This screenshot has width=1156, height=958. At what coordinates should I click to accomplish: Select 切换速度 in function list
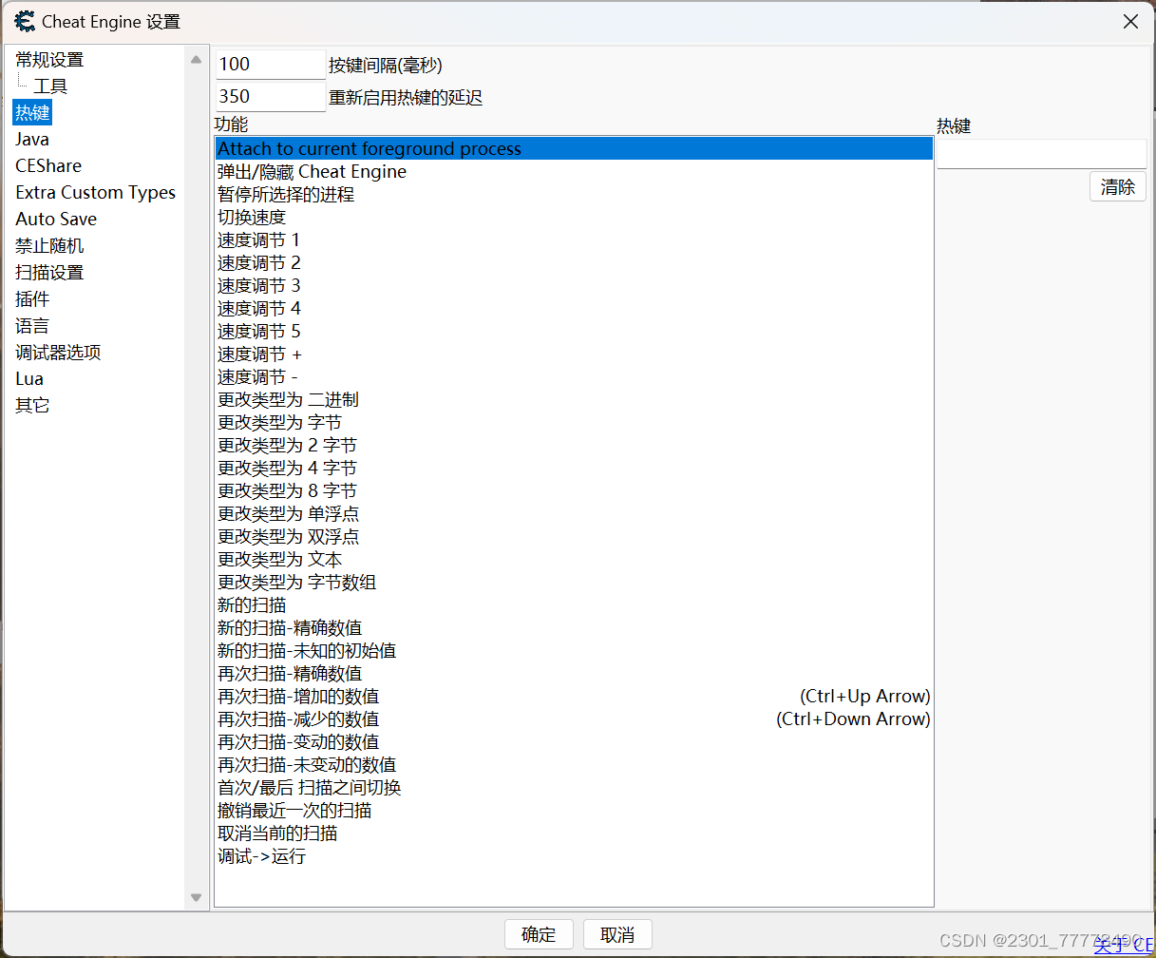(574, 218)
